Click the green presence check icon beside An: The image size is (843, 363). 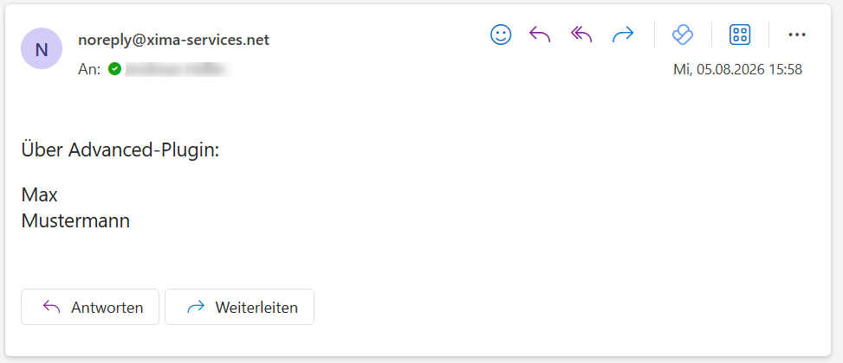(114, 69)
